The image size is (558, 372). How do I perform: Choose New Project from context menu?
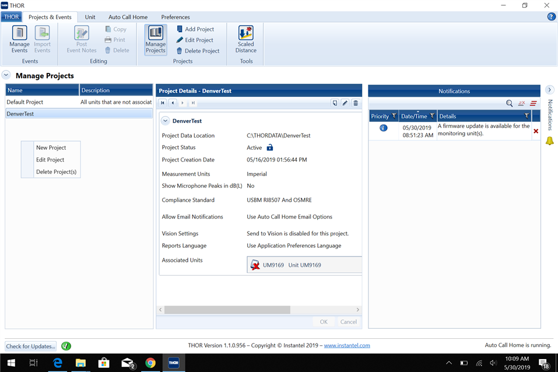pyautogui.click(x=51, y=148)
